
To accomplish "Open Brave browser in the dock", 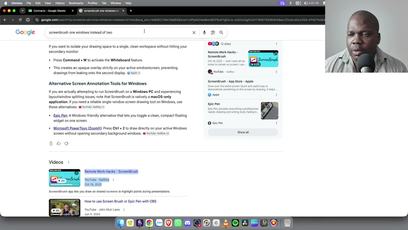I will (x=168, y=223).
